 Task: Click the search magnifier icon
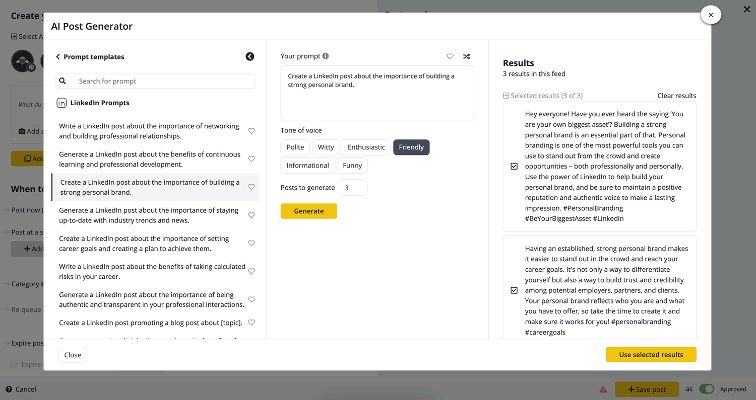(x=62, y=81)
